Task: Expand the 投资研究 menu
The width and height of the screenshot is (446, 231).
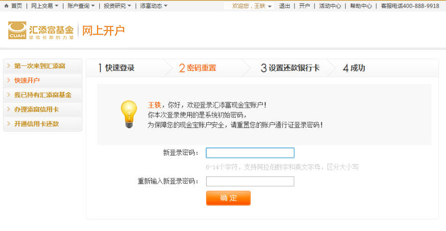Action: (x=117, y=6)
